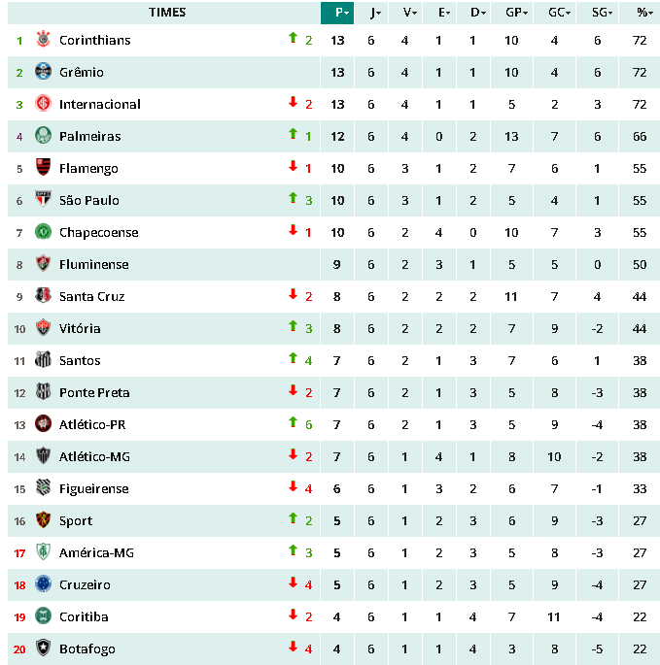Click the Cruzeiro team badge
Image resolution: width=660 pixels, height=665 pixels.
coord(43,584)
